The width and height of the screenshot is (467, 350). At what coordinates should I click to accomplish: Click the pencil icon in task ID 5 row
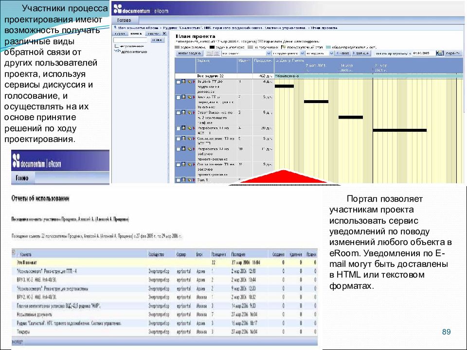coord(189,138)
